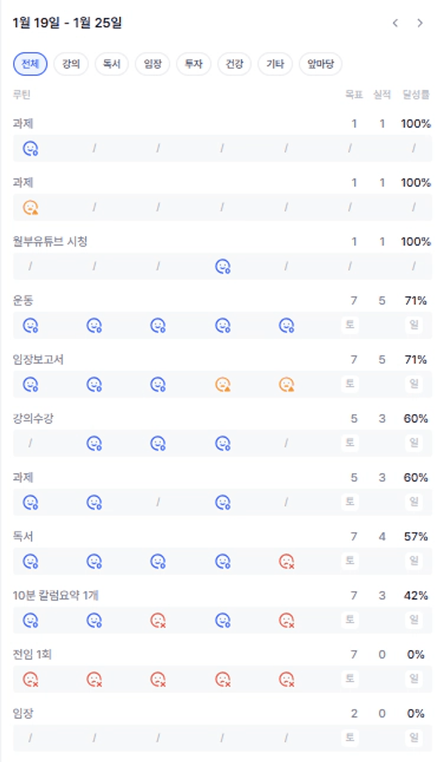Image resolution: width=439 pixels, height=762 pixels.
Task: Filter routines by 독서 category
Action: (x=112, y=64)
